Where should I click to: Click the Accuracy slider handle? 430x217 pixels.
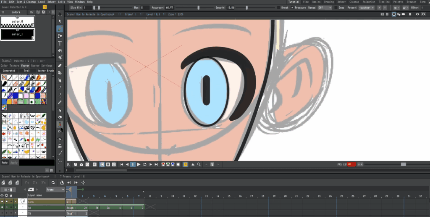click(198, 8)
